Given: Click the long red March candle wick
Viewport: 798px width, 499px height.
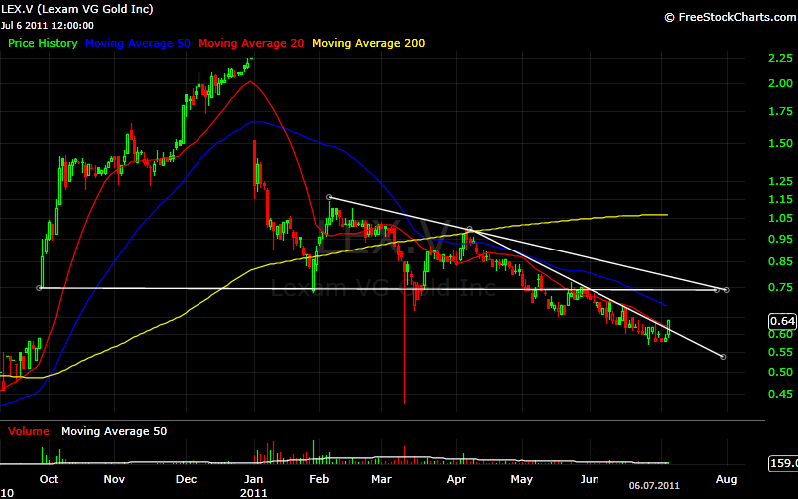Looking at the screenshot, I should pos(404,359).
